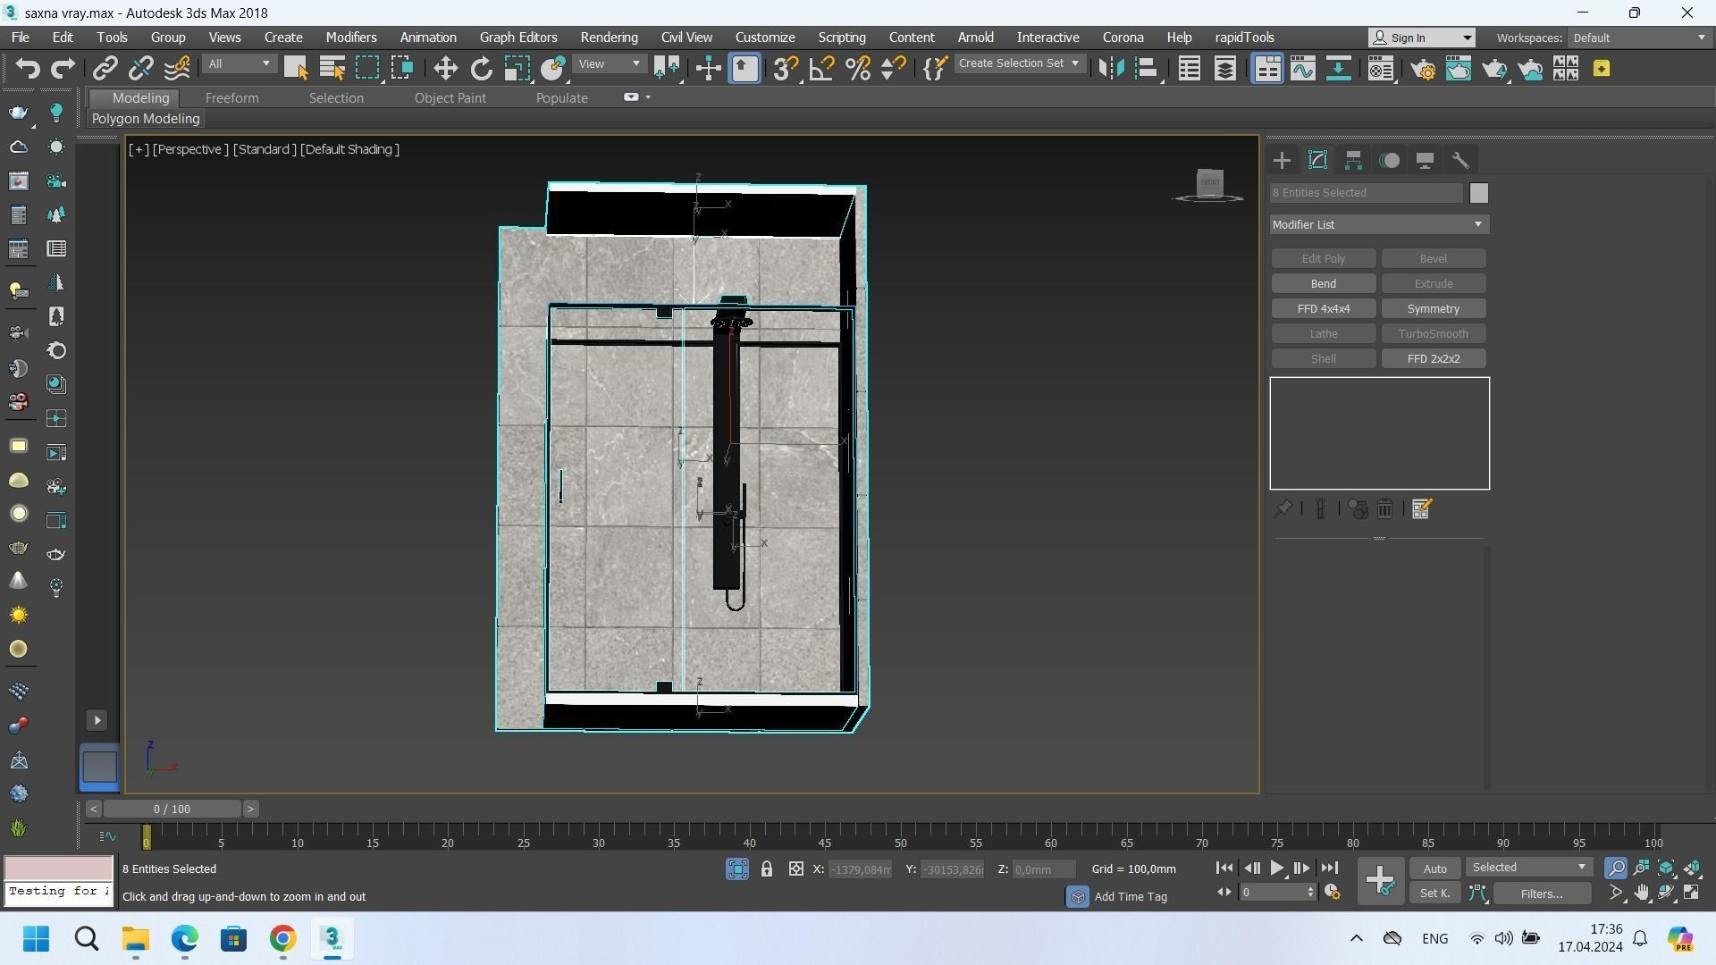Select the Move transform tool
The width and height of the screenshot is (1716, 965).
tap(445, 69)
